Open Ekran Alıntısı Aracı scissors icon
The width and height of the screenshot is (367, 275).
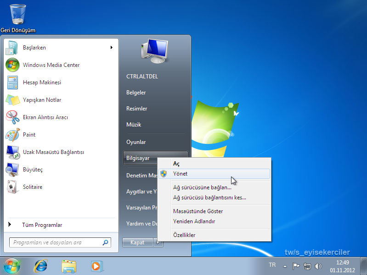pos(13,117)
